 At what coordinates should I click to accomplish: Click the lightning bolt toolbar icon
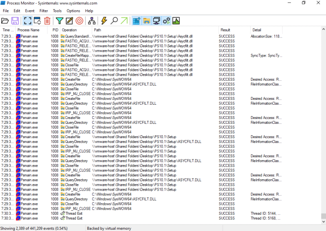(x=104, y=21)
